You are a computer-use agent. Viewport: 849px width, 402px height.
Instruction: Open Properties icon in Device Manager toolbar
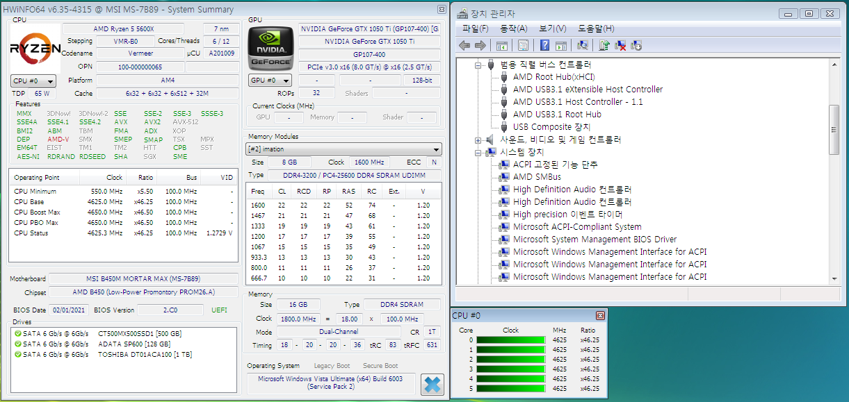coord(523,46)
